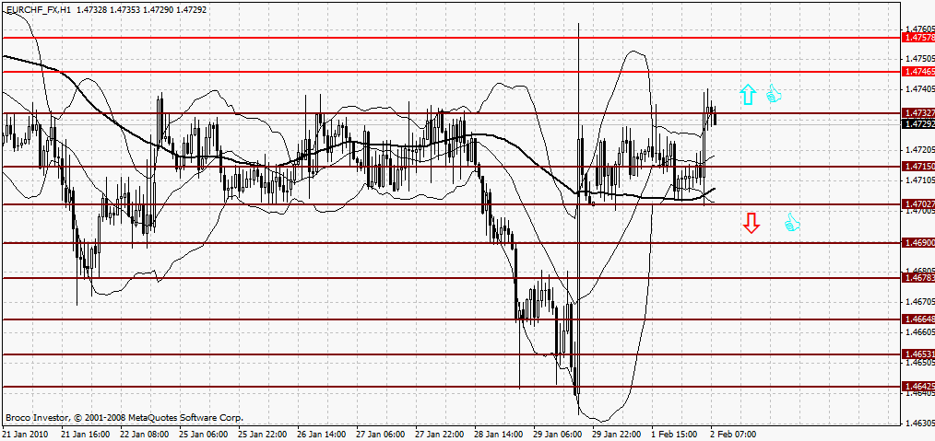Select the 1.47150 price level label

[918, 167]
